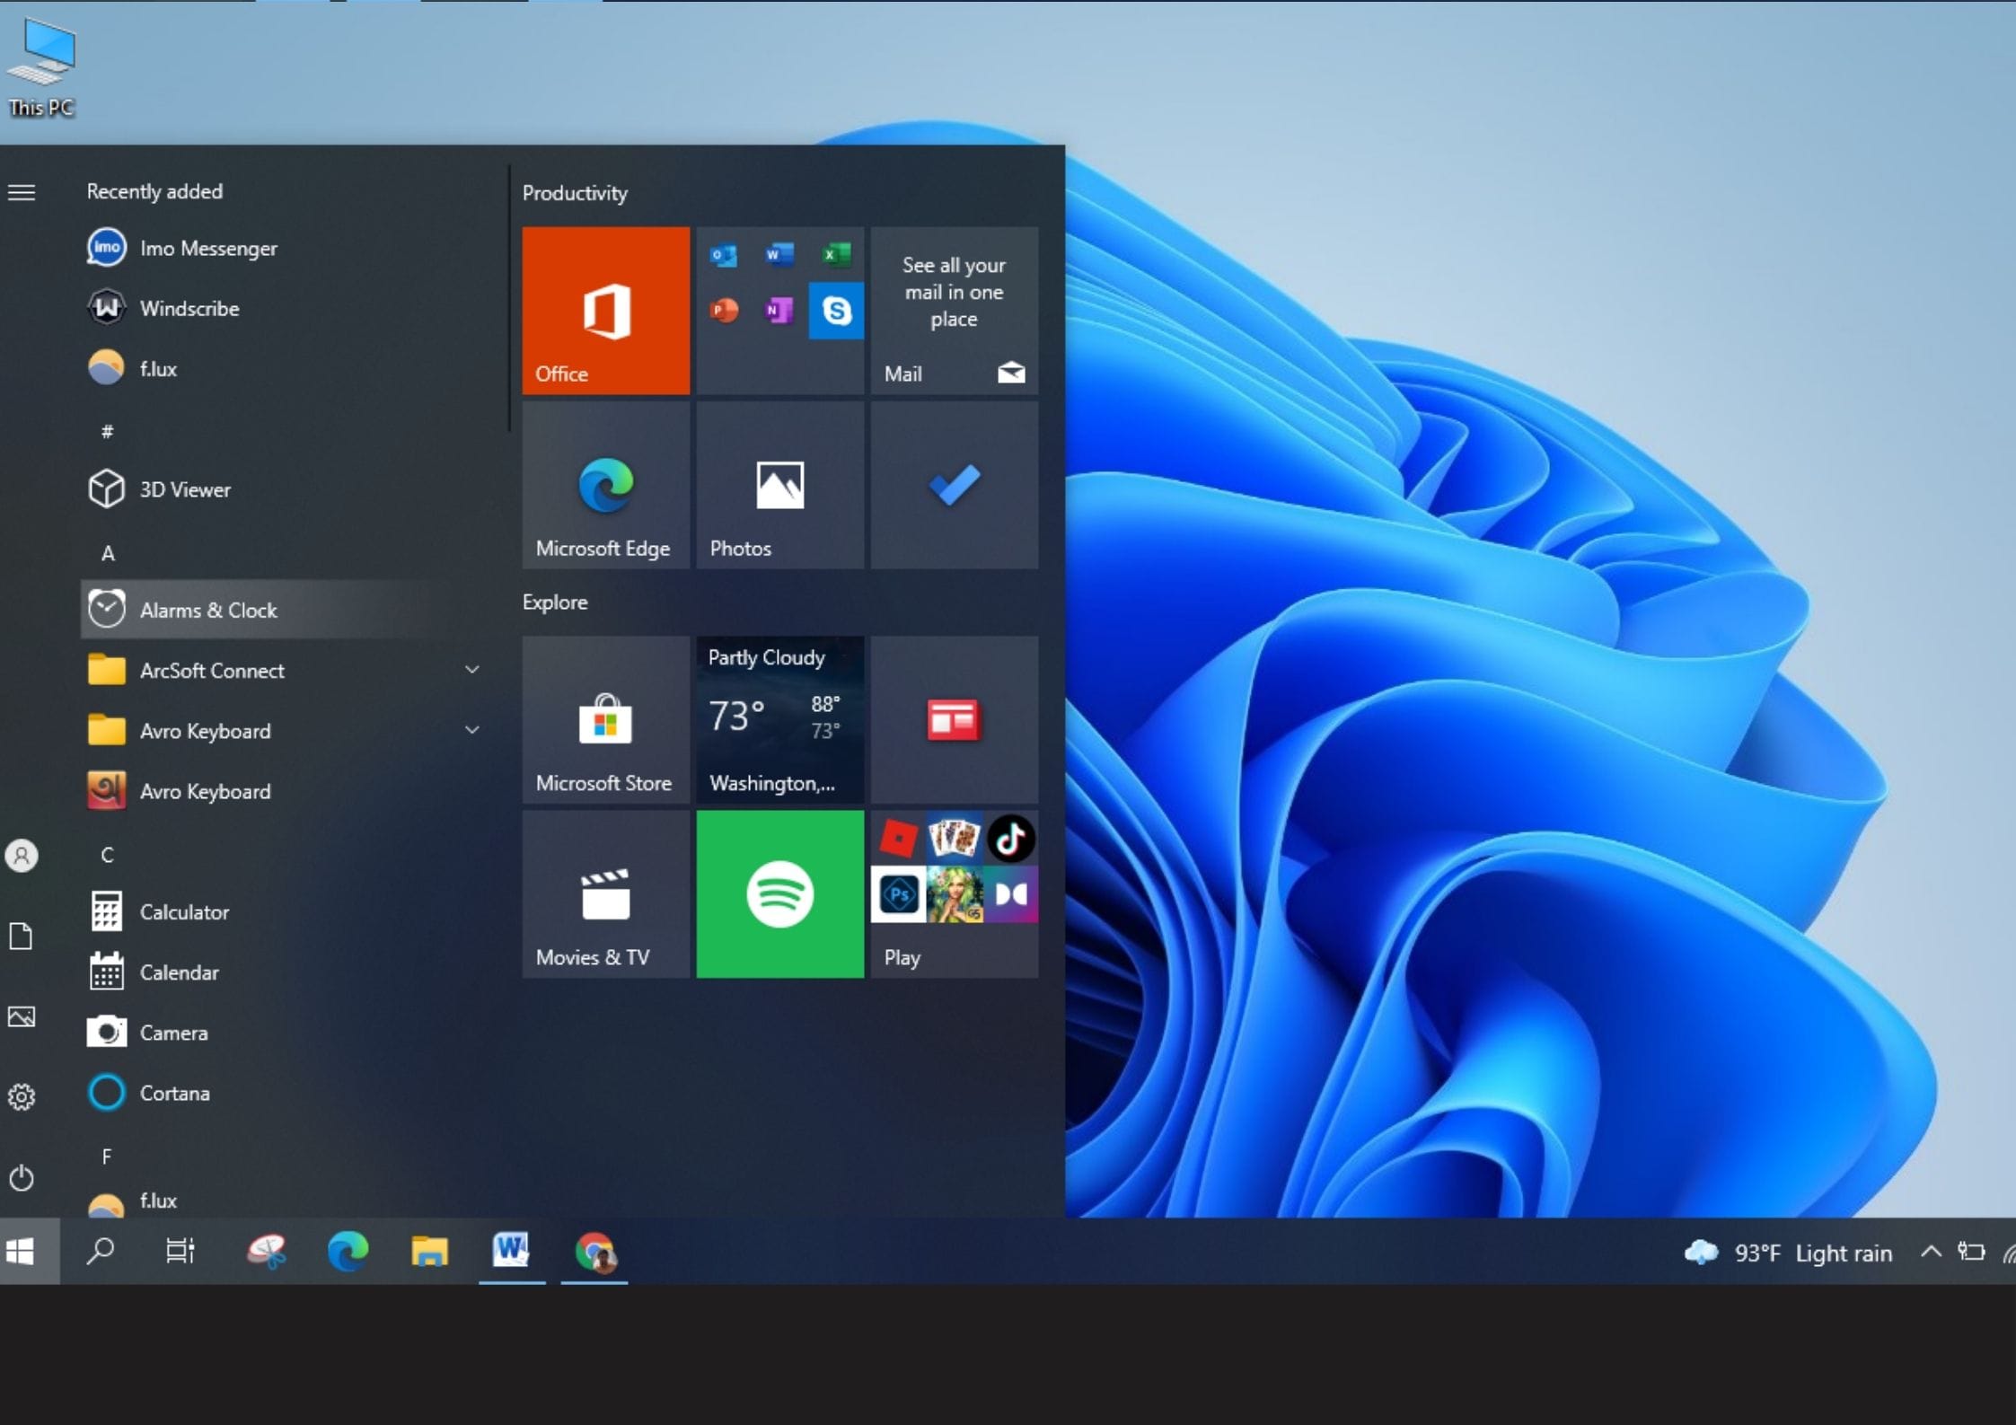This screenshot has width=2016, height=1425.
Task: Open TikTok in the Play tile
Action: click(1011, 839)
